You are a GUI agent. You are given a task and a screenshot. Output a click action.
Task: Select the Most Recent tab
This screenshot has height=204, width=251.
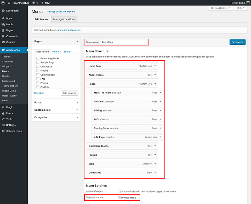(x=42, y=52)
